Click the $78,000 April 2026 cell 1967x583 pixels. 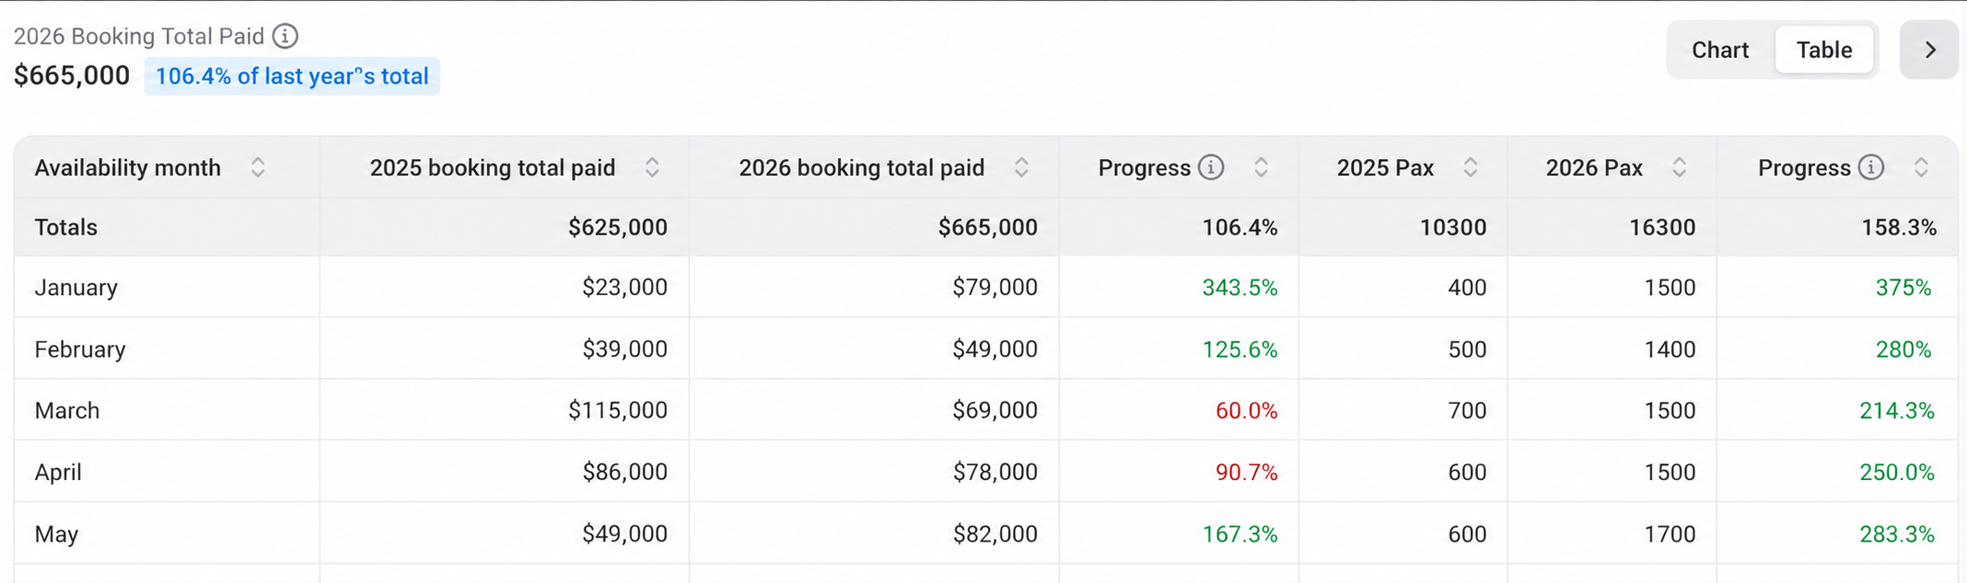(995, 472)
